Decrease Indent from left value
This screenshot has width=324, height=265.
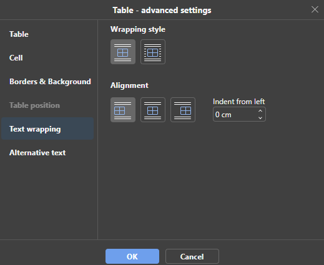pyautogui.click(x=260, y=118)
